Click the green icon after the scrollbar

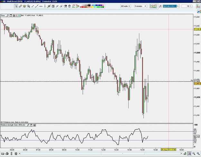pos(185,153)
